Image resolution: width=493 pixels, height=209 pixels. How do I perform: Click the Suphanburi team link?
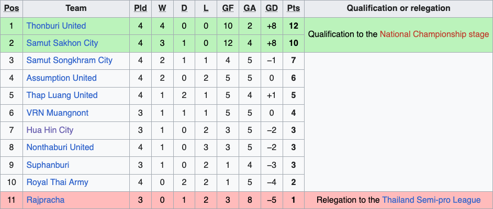tap(48, 165)
